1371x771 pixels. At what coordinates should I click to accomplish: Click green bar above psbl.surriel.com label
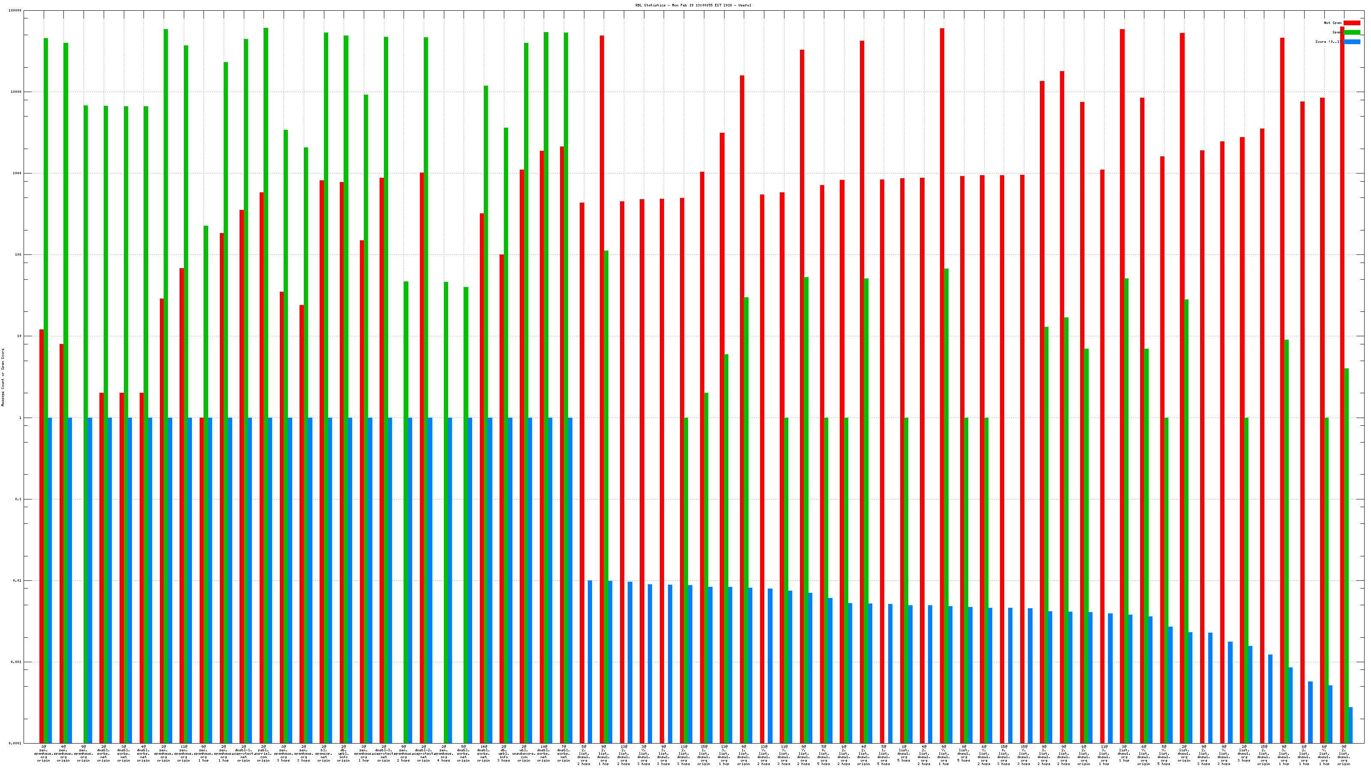click(x=266, y=213)
